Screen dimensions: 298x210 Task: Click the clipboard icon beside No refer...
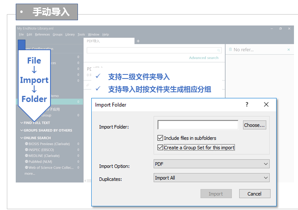[230, 49]
